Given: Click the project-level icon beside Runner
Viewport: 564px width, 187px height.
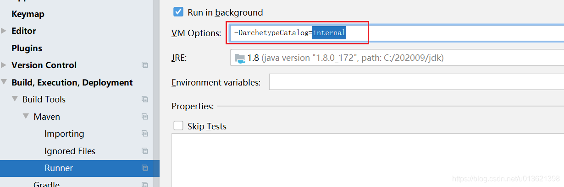Looking at the screenshot, I should [145, 168].
